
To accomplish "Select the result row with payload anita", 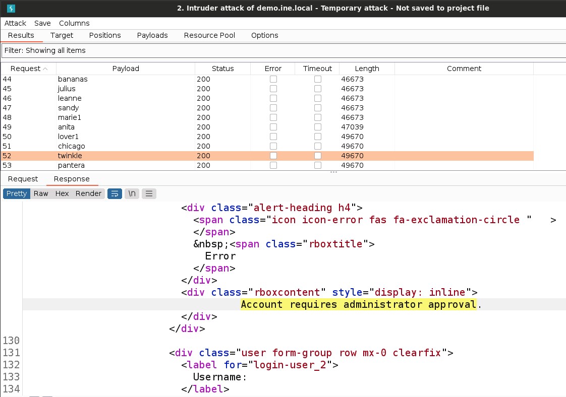I will [x=126, y=127].
